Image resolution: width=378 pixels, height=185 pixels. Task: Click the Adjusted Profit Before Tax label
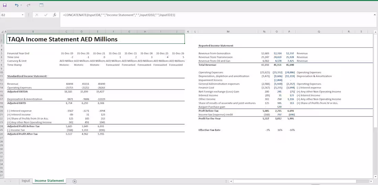click(x=23, y=126)
